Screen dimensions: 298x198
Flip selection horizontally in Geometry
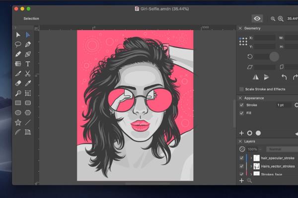coord(256,77)
